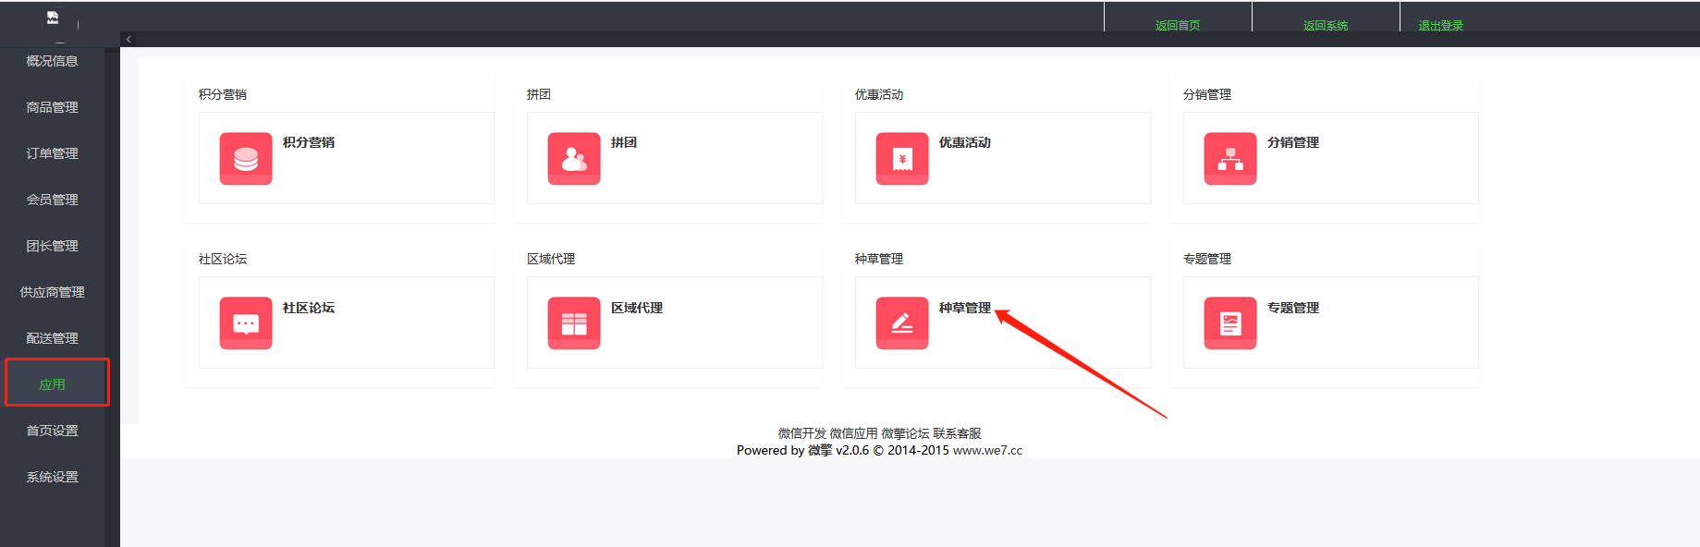
Task: Open 商品管理 in the sidebar
Action: click(53, 107)
